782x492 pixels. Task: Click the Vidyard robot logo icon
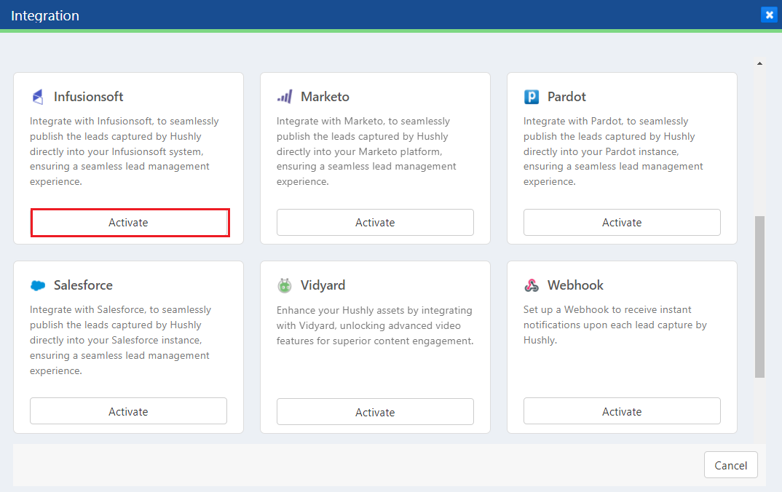pos(285,285)
